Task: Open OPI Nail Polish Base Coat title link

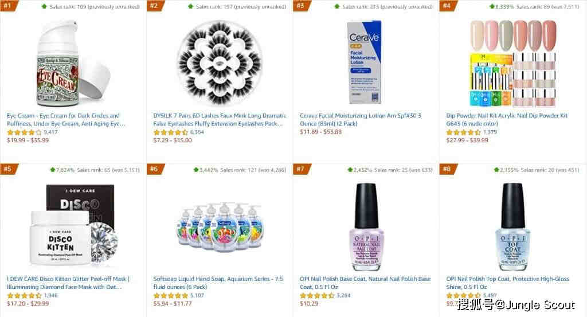Action: [x=365, y=283]
